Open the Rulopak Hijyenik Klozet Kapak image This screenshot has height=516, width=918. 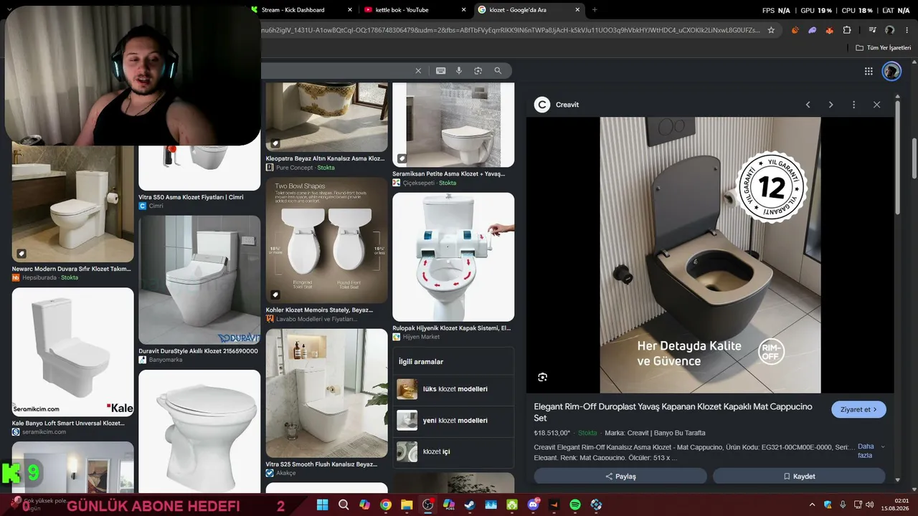tap(453, 257)
